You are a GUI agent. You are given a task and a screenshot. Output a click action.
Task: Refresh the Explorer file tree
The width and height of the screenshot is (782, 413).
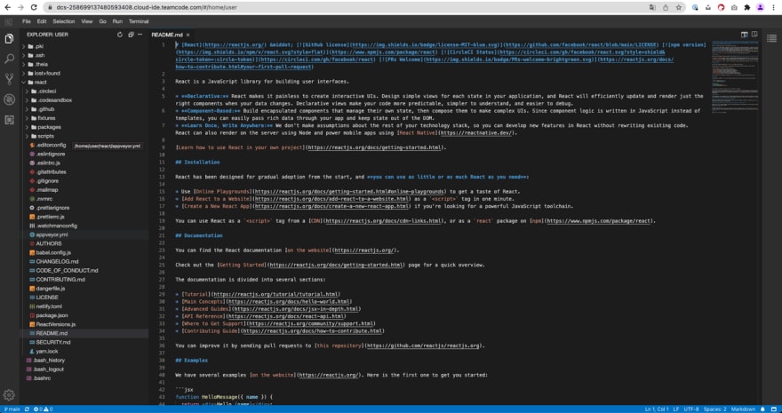tap(120, 35)
